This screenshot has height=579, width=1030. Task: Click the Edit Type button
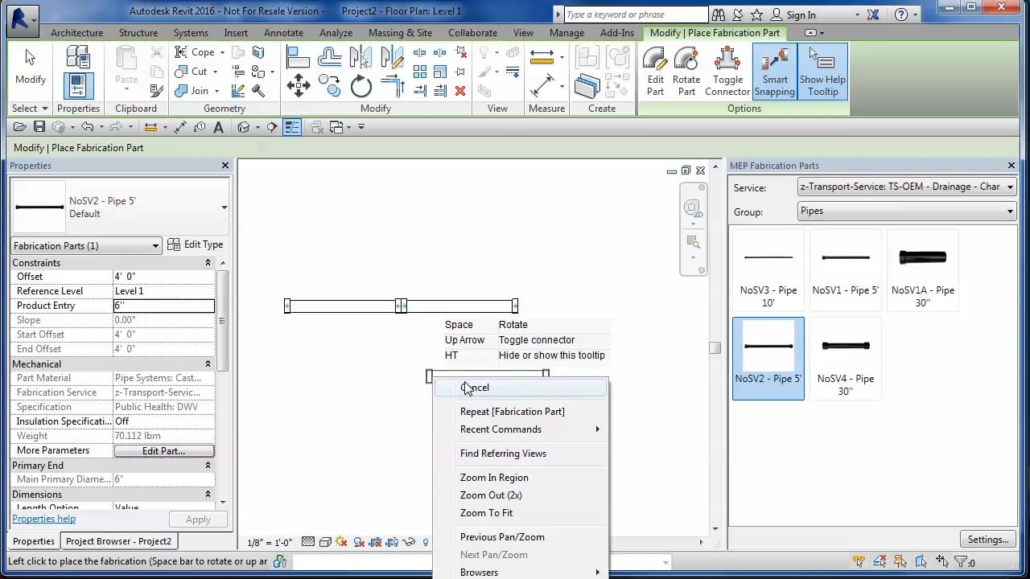(x=196, y=244)
